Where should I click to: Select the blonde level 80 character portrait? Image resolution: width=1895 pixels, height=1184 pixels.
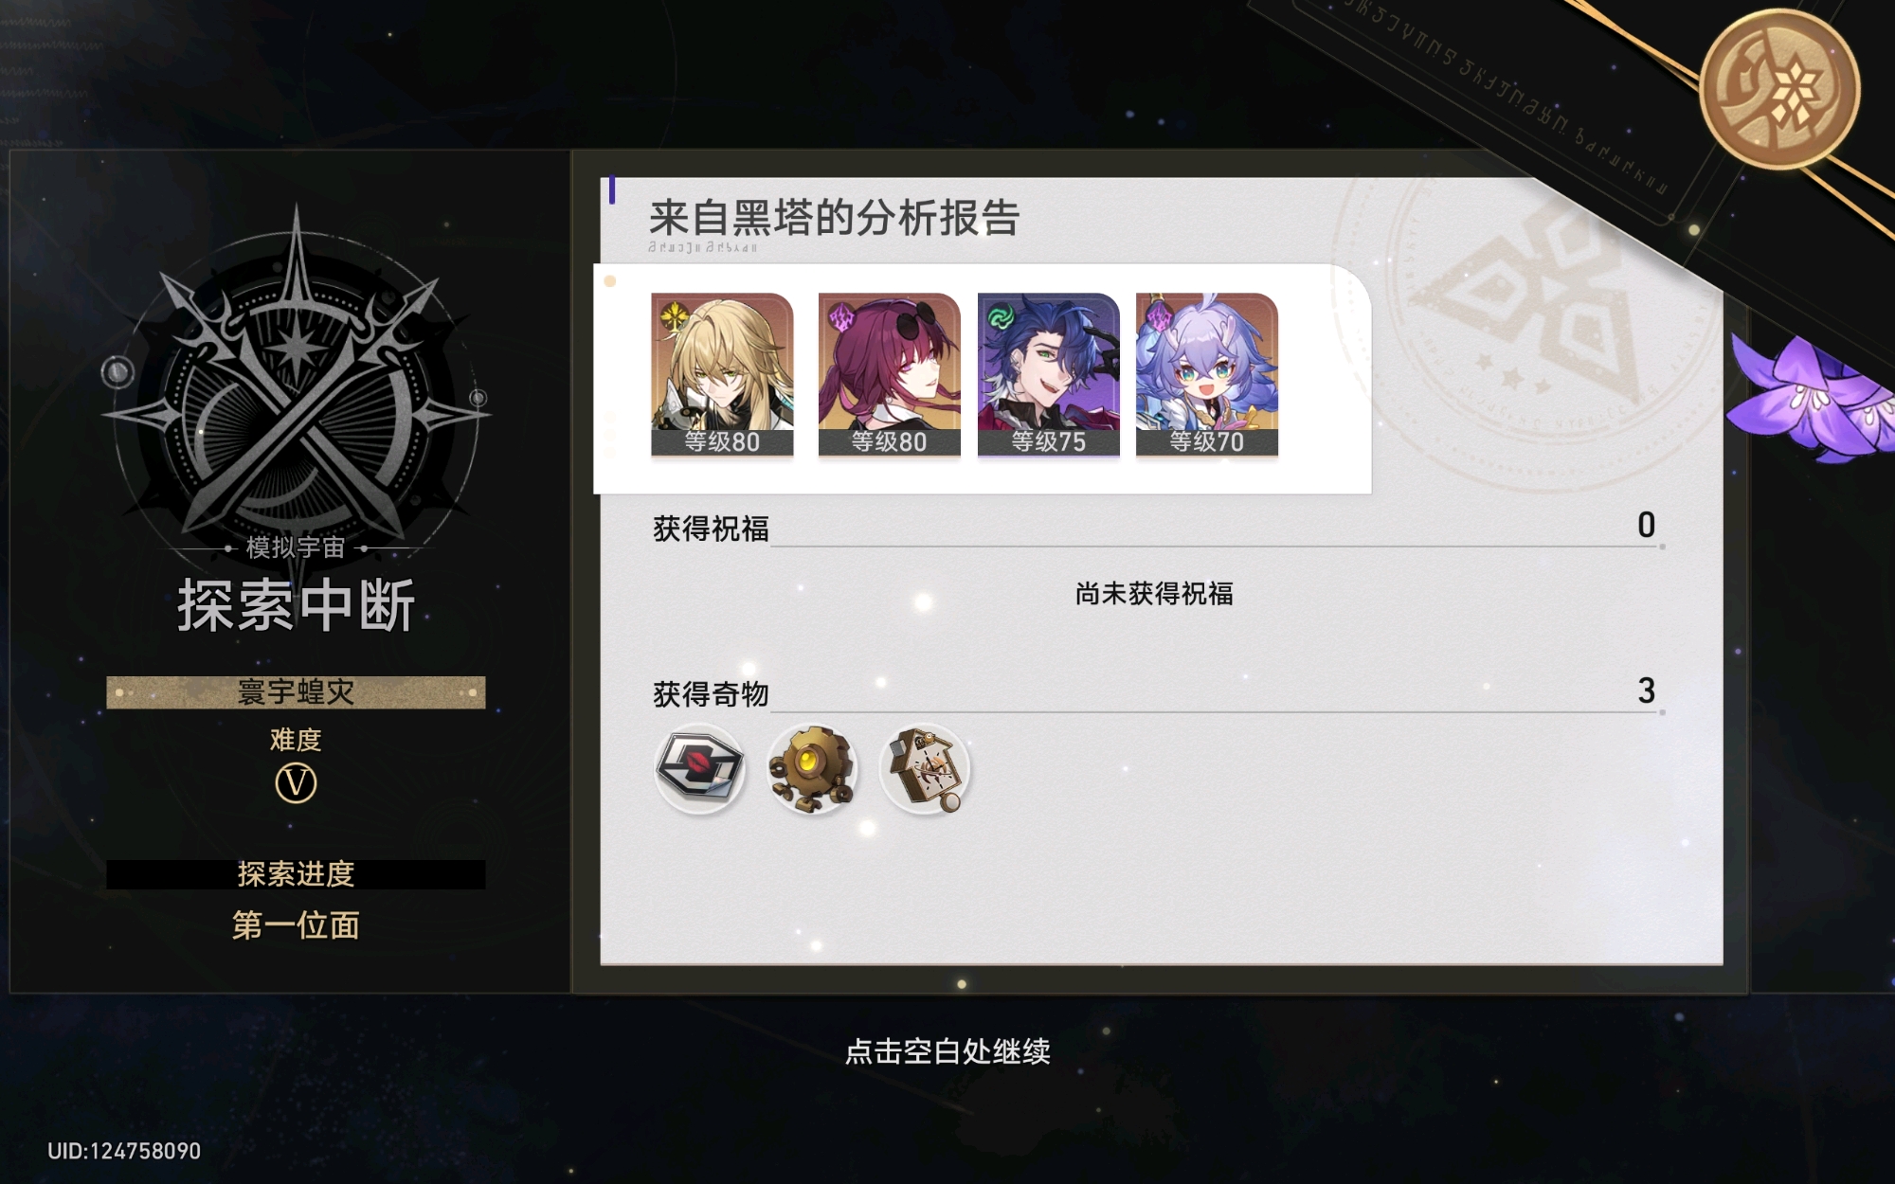click(x=722, y=375)
